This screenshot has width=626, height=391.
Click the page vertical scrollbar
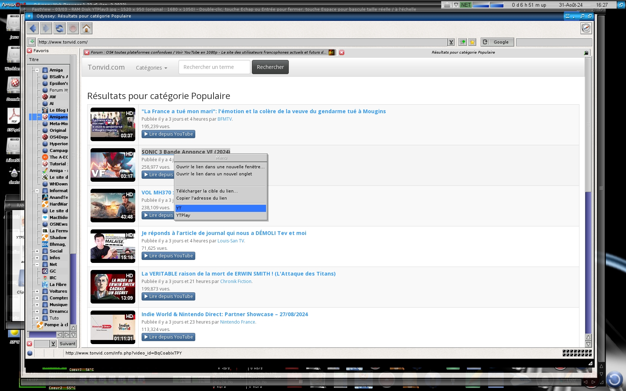click(x=588, y=195)
